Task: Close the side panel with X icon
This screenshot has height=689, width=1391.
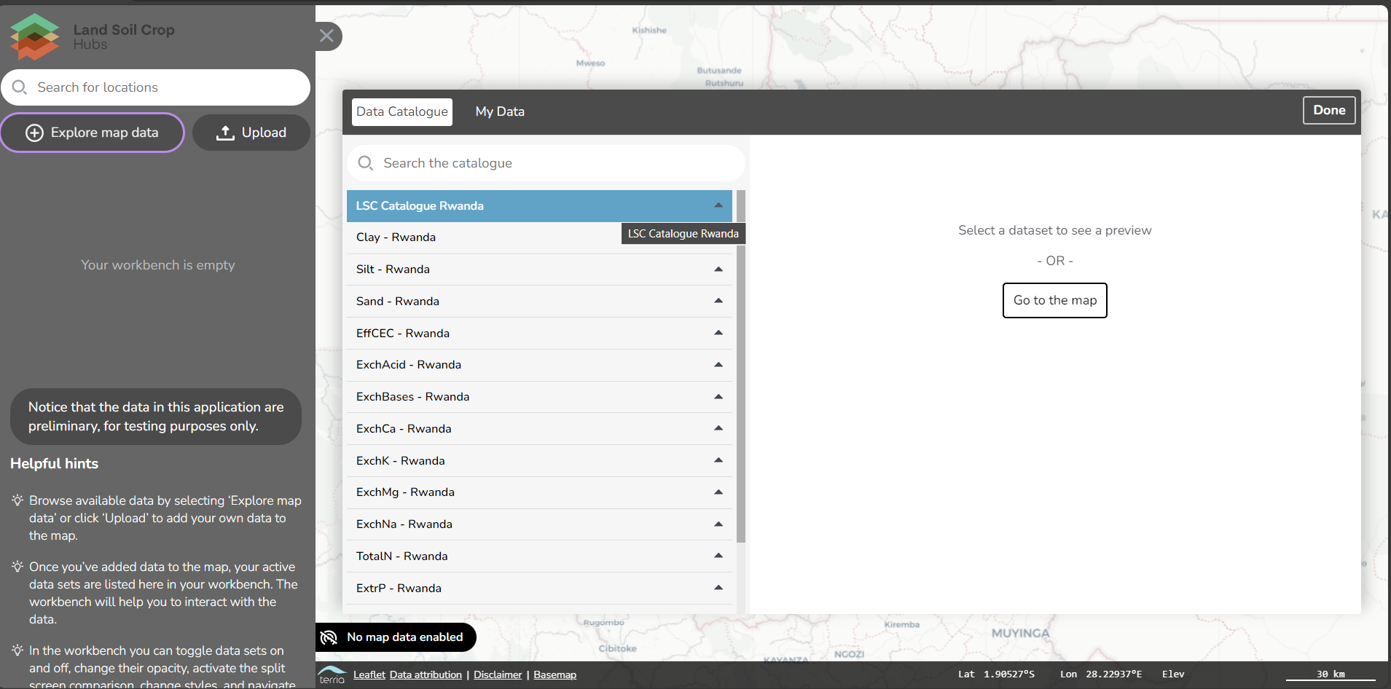Action: [x=327, y=36]
